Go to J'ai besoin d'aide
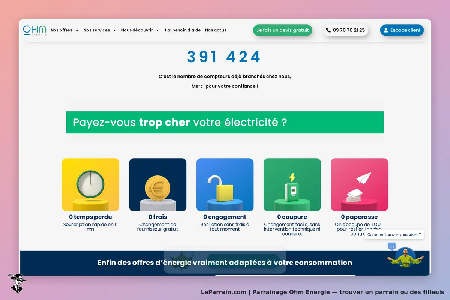The image size is (450, 300). click(x=182, y=30)
